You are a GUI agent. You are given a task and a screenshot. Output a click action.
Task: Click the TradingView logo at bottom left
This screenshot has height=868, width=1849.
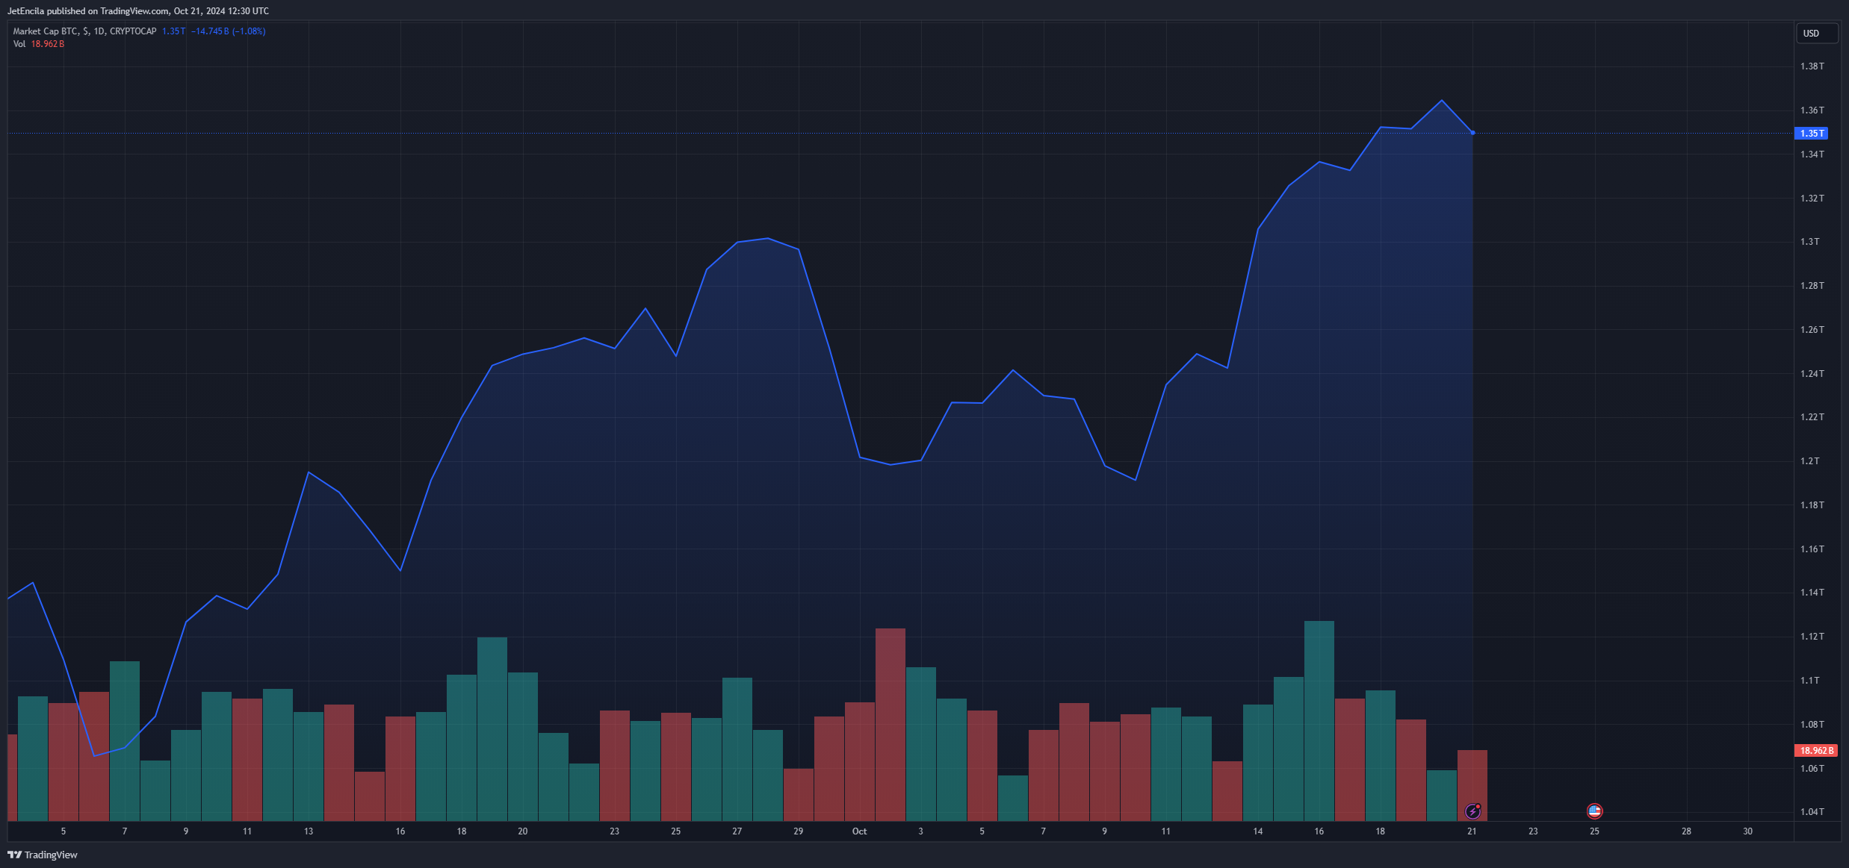click(43, 855)
